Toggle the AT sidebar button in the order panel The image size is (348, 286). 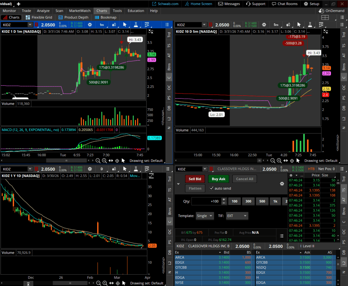pos(344,200)
